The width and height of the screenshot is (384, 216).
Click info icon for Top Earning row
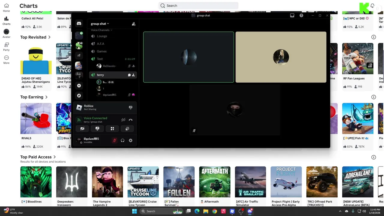pos(373,97)
